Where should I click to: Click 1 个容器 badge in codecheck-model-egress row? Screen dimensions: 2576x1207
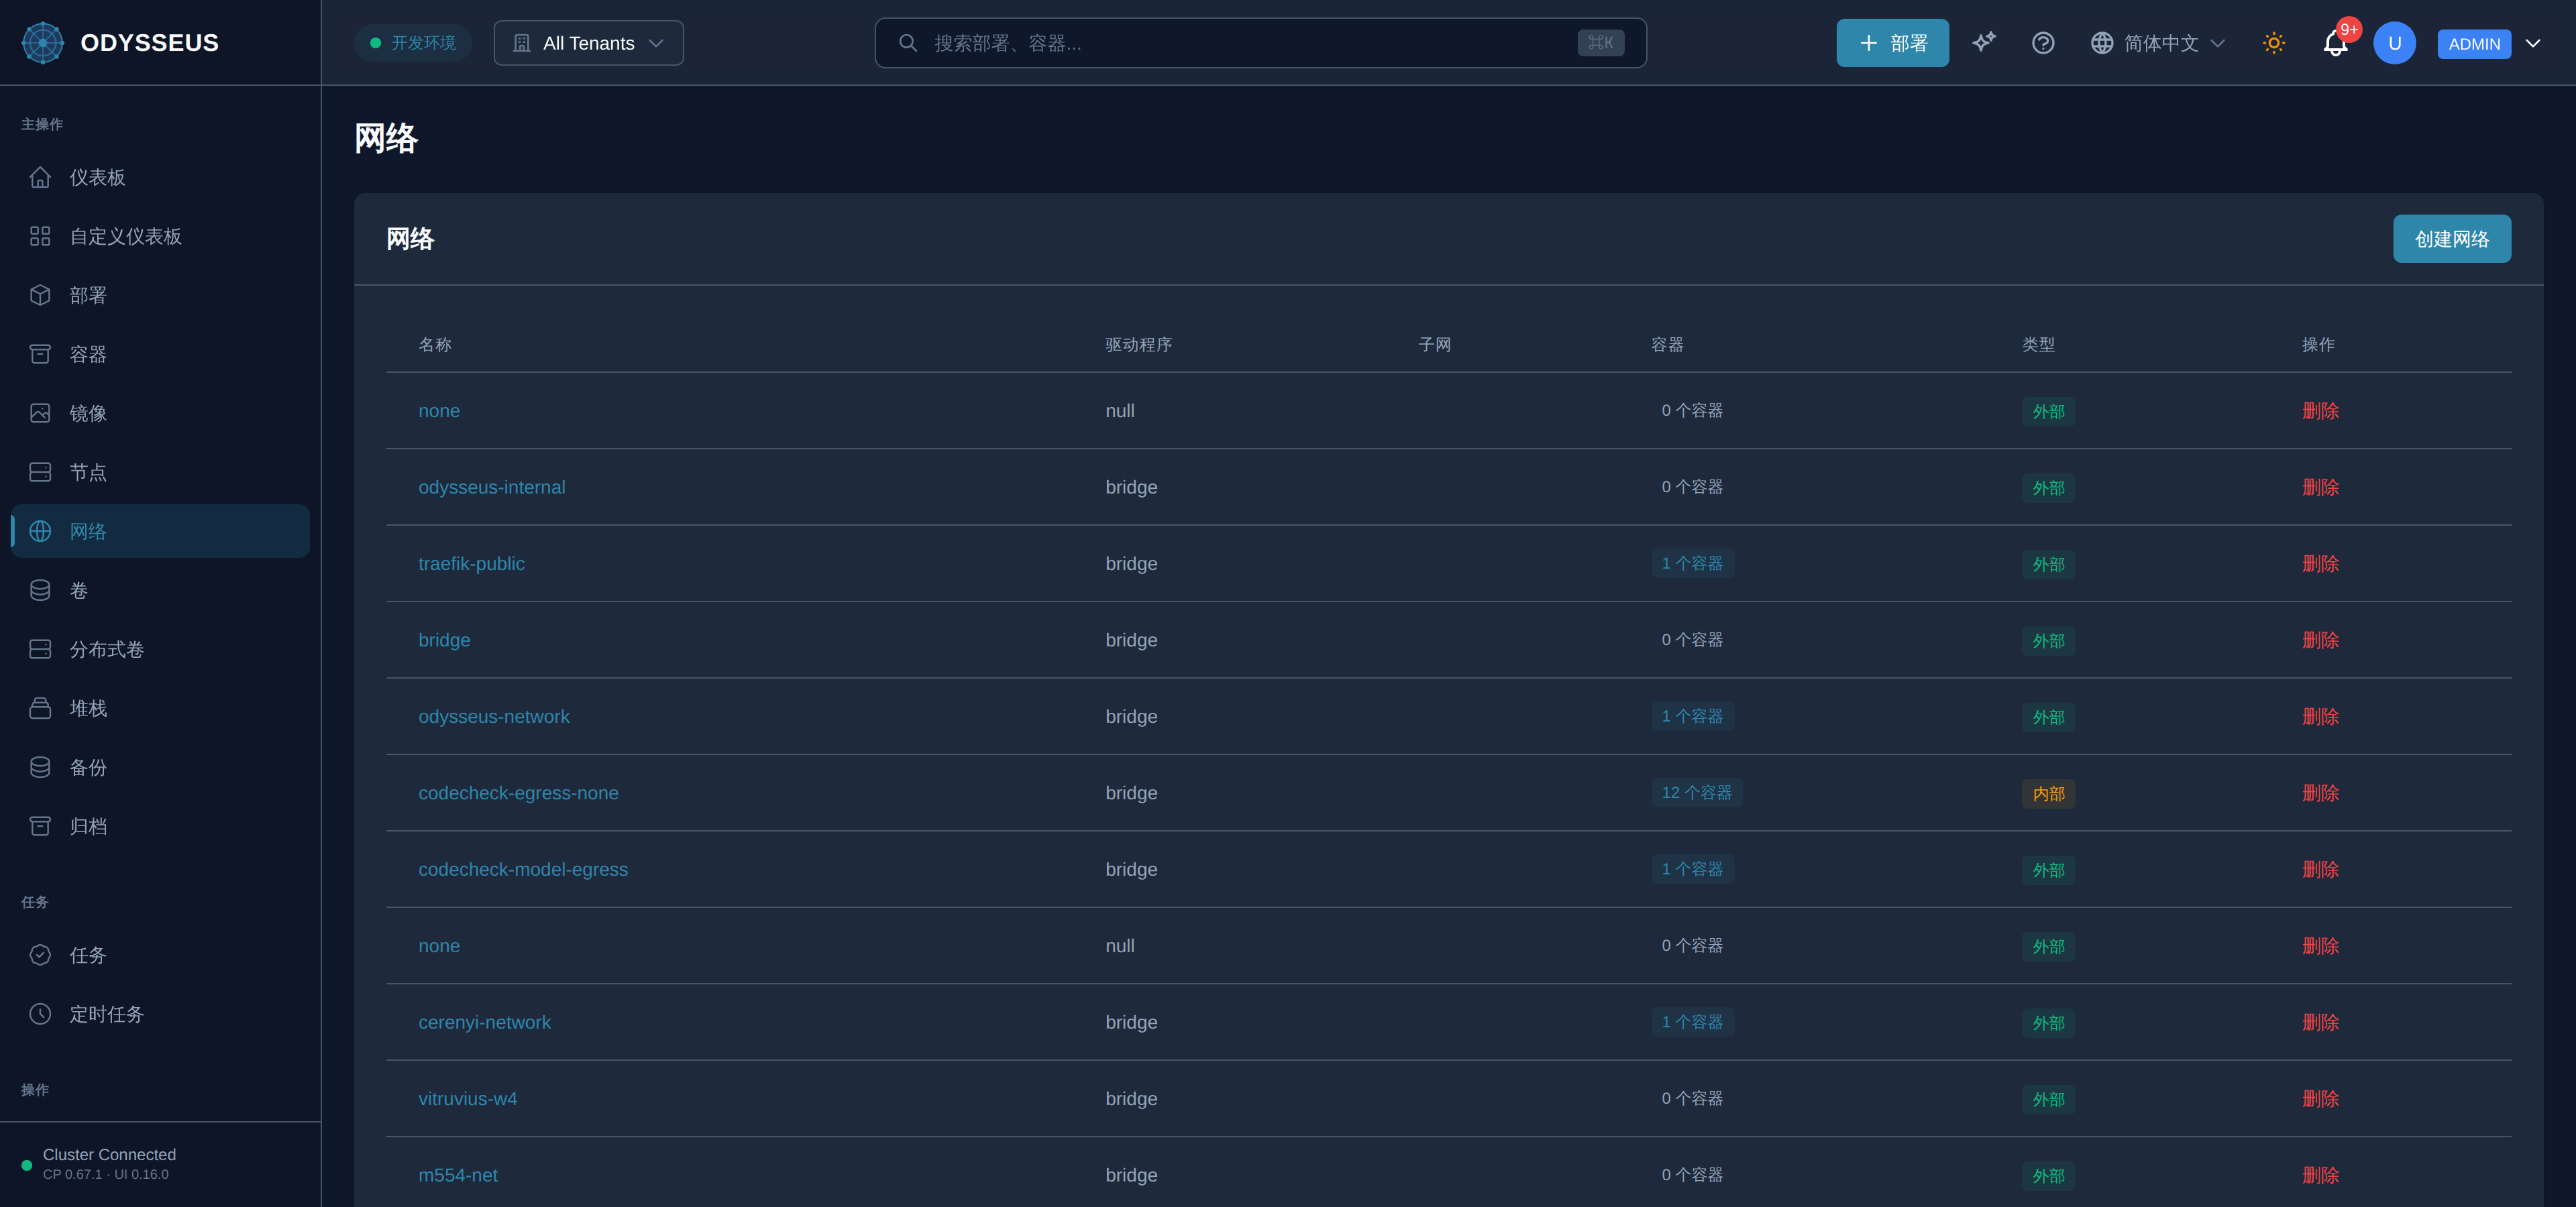[x=1692, y=869]
